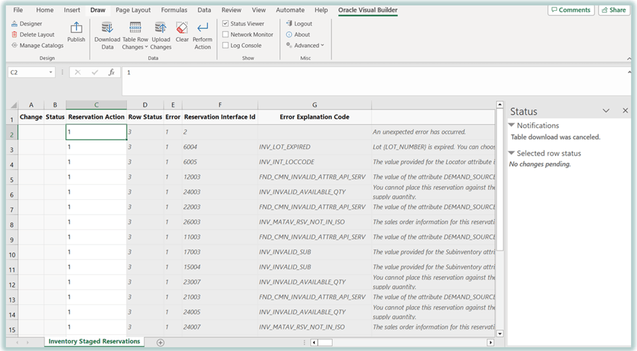
Task: Click the horizontal scrollbar thumb
Action: (x=325, y=342)
